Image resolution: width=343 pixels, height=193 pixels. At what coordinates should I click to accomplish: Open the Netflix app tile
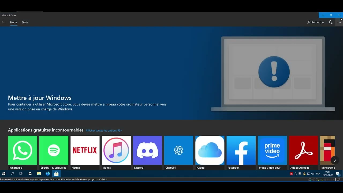coord(85,153)
